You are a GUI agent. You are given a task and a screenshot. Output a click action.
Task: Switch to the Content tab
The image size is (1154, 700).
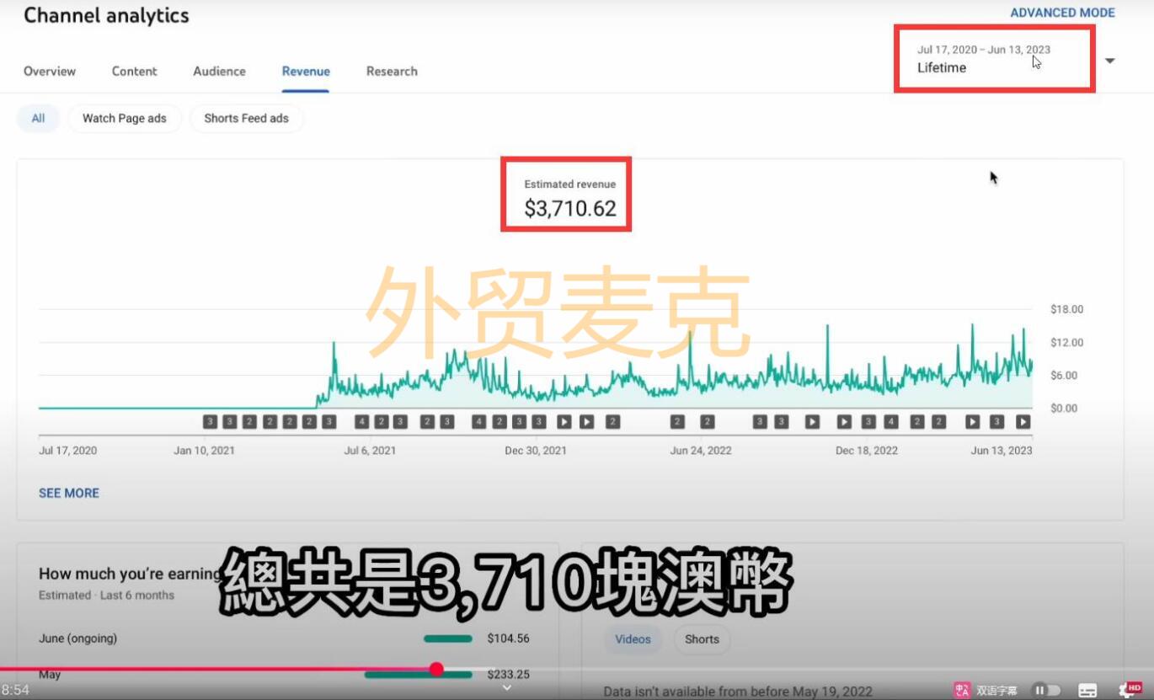point(135,72)
